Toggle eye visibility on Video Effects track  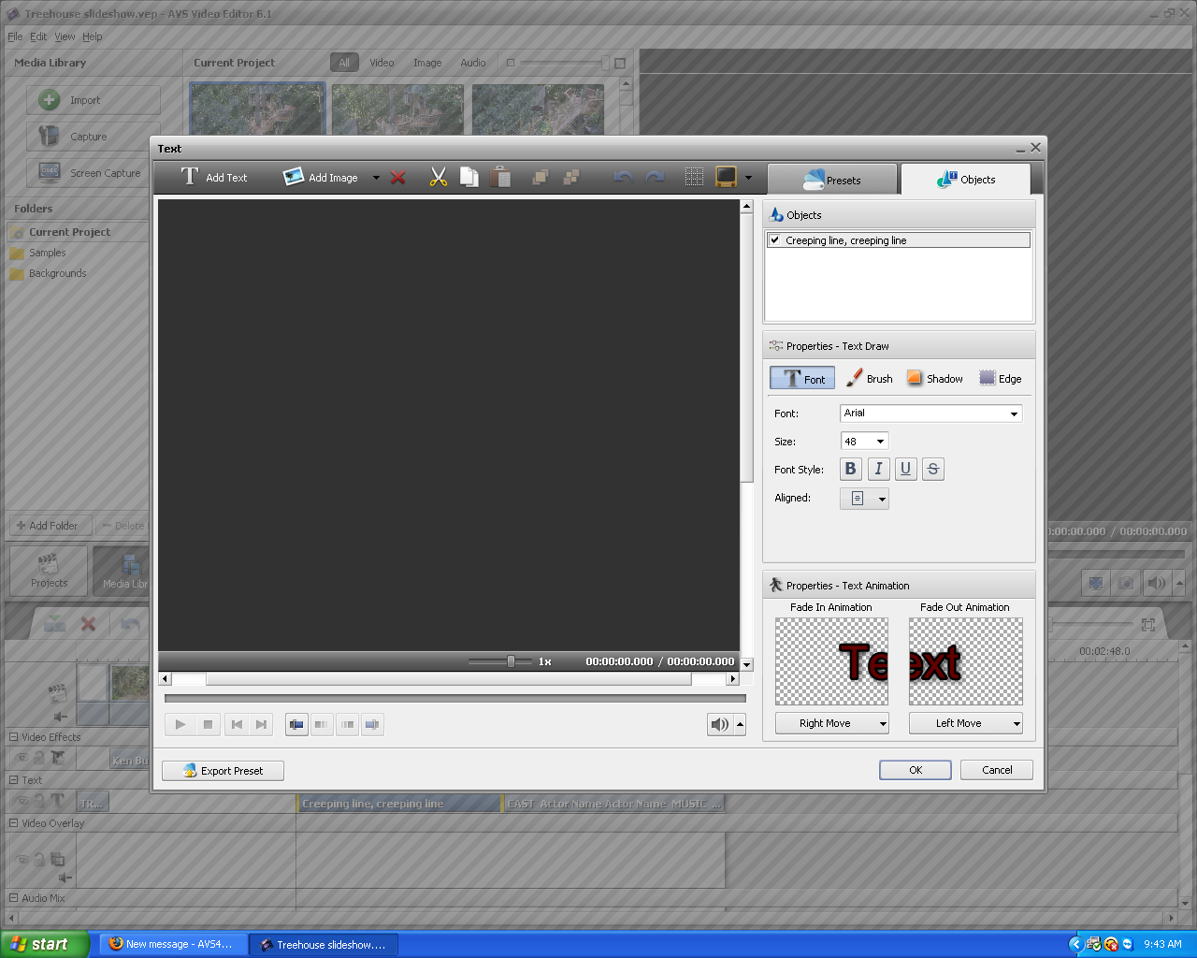(x=22, y=758)
